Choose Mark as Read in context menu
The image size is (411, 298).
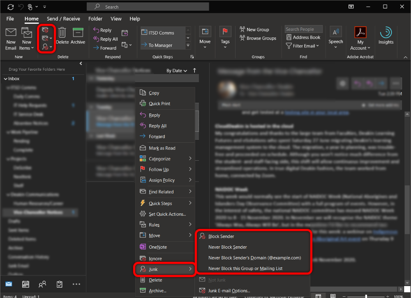point(162,148)
